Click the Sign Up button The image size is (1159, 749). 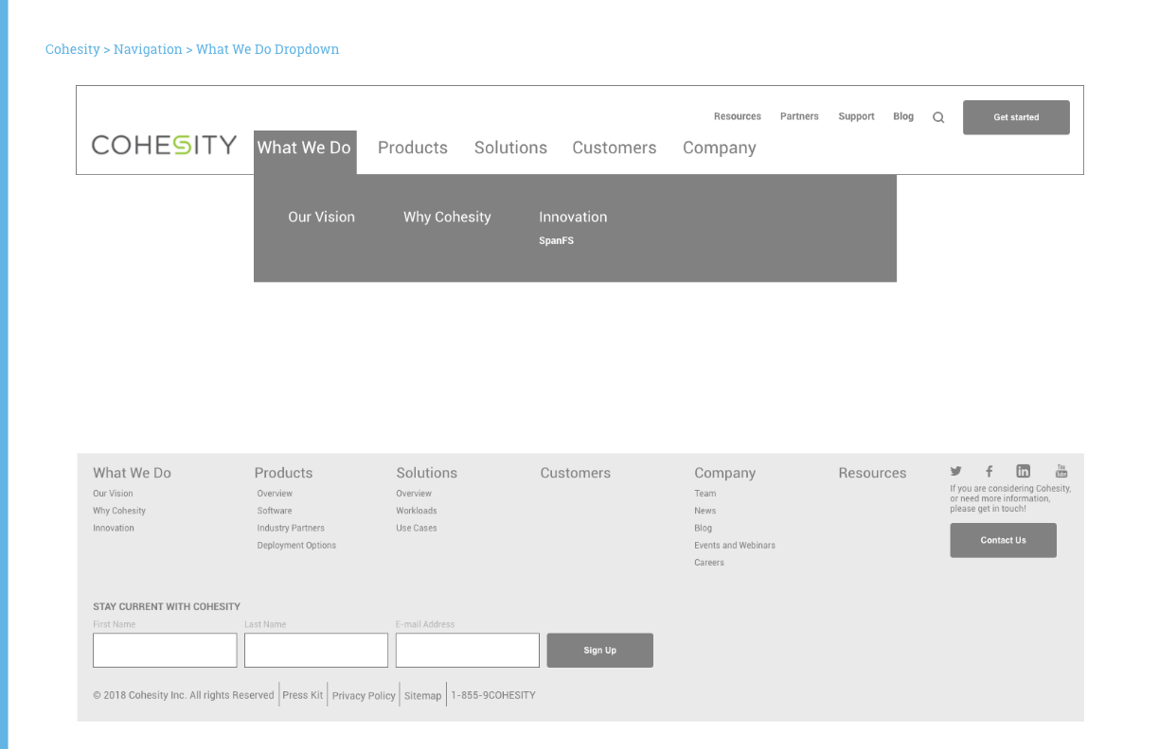coord(599,650)
